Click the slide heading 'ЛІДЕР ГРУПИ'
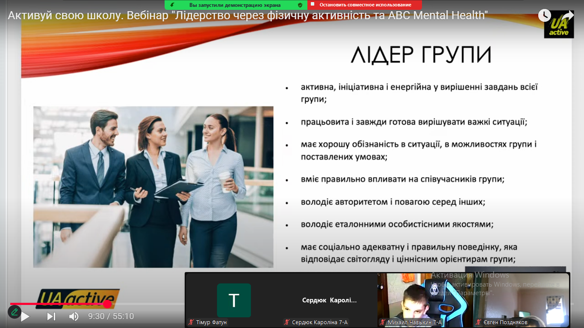 (421, 55)
